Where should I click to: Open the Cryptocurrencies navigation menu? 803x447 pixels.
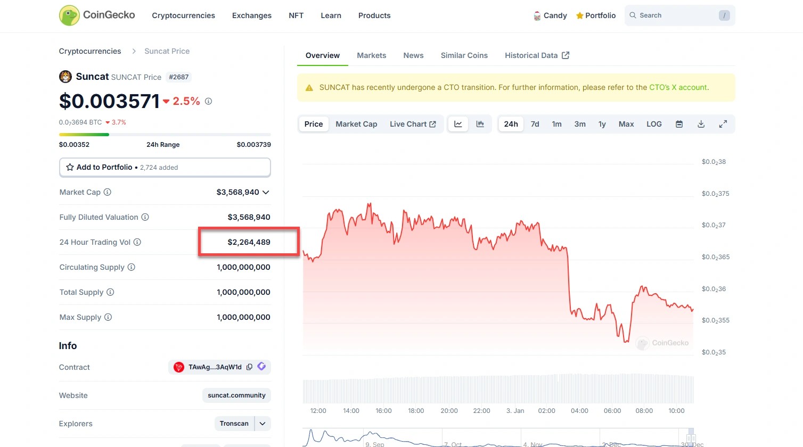pos(183,15)
